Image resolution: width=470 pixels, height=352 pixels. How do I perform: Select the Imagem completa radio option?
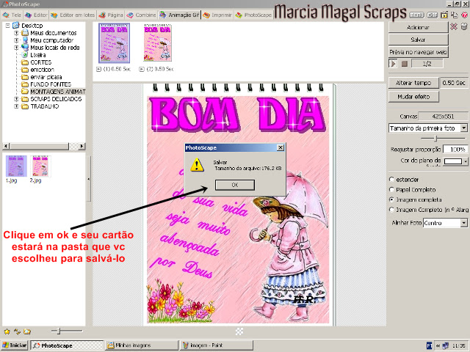(x=391, y=199)
